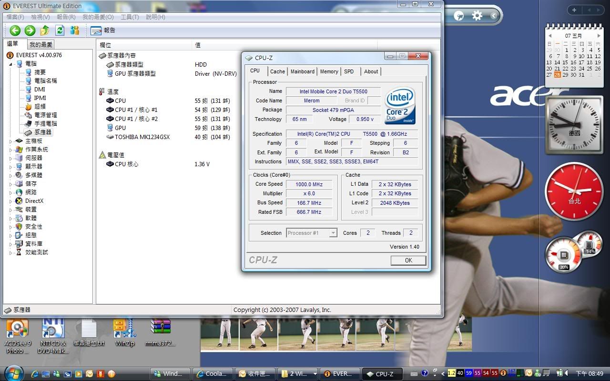Click OK in the CPU-Z window

[408, 261]
